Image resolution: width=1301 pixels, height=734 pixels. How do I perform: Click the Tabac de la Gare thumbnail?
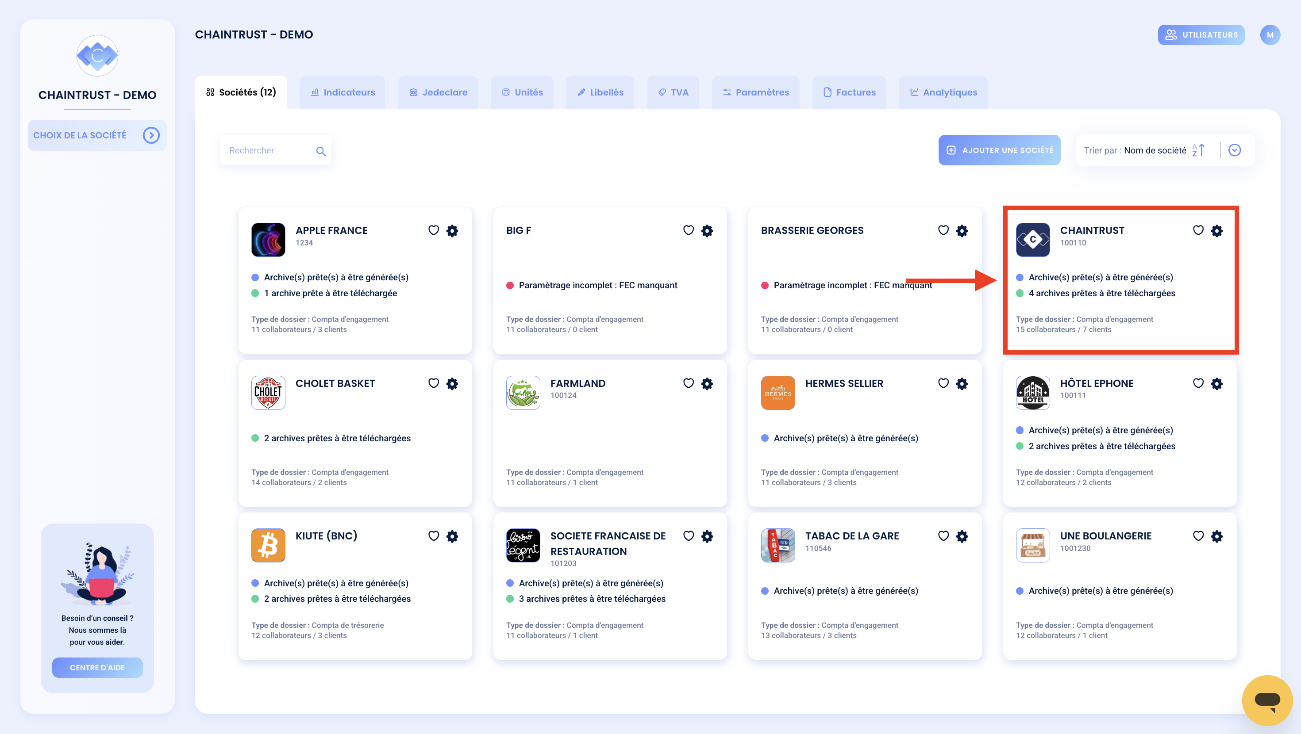pyautogui.click(x=778, y=545)
